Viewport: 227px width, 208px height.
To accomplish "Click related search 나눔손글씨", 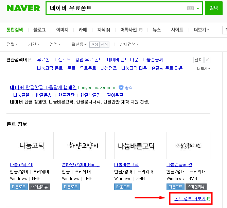I will (153, 60).
